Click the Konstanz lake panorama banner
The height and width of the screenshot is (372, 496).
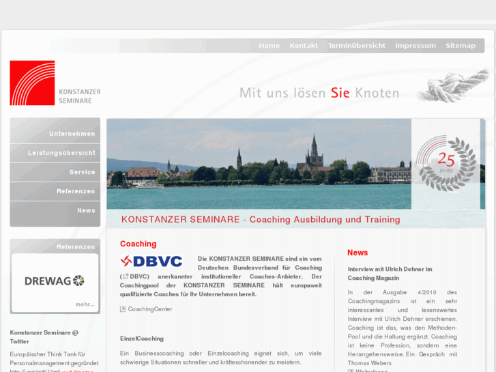259,164
